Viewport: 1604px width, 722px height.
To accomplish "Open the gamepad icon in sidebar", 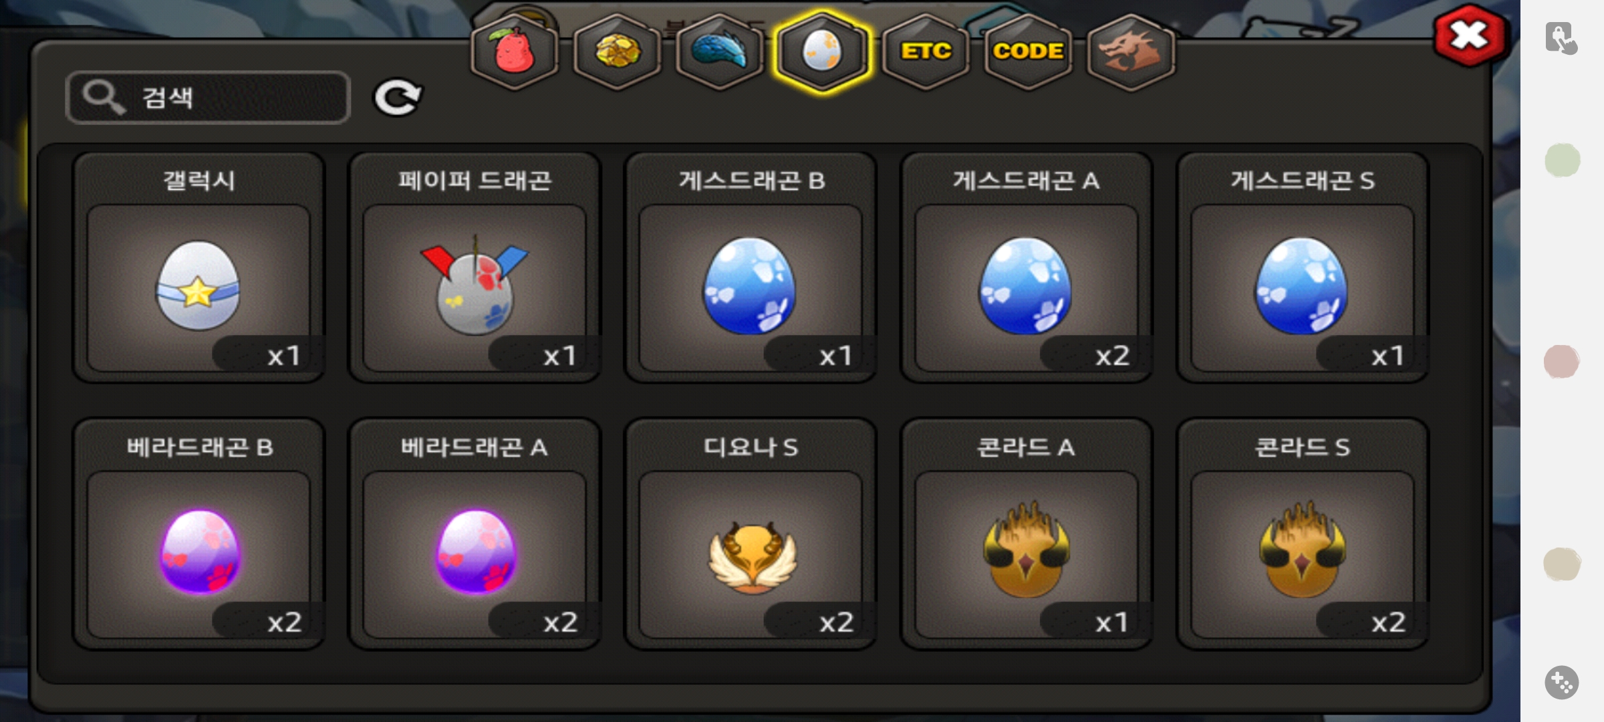I will pos(1561,683).
